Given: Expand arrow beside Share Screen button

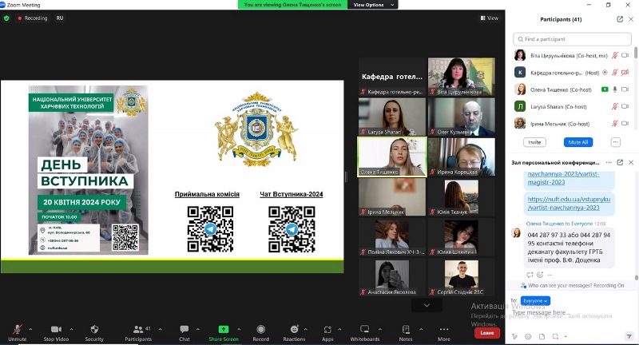Looking at the screenshot, I should coord(239,329).
